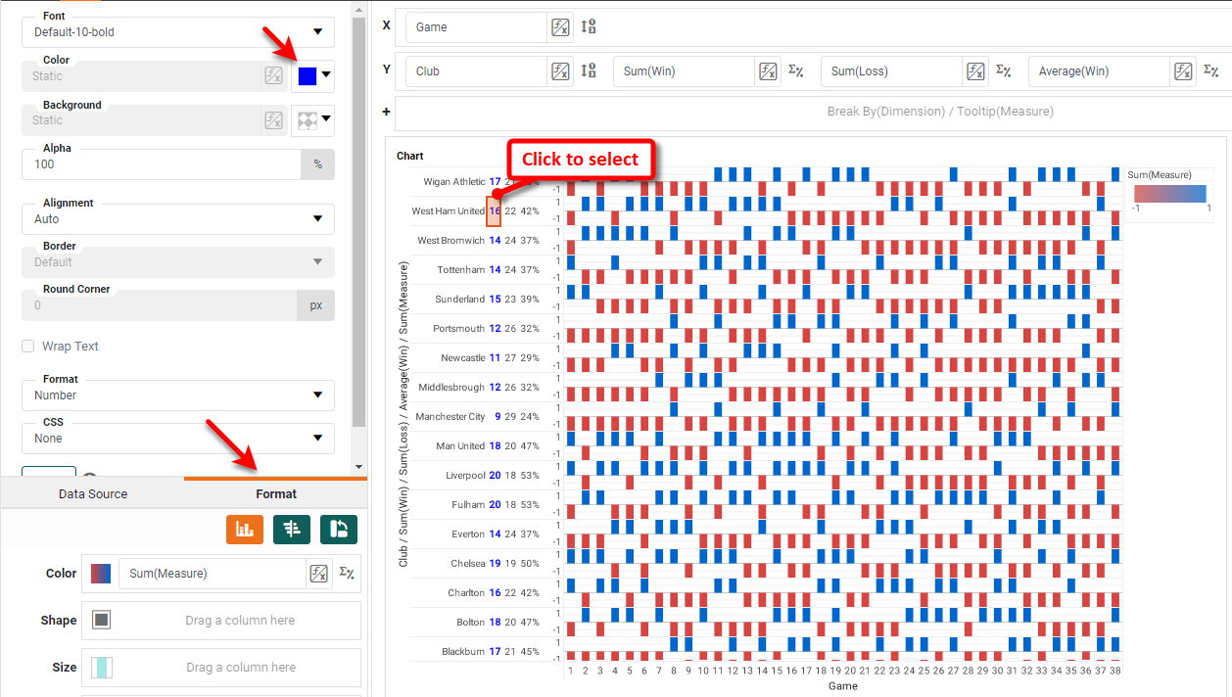Screen dimensions: 1232x697
Task: Open the Border dropdown set to Default
Action: pyautogui.click(x=178, y=262)
